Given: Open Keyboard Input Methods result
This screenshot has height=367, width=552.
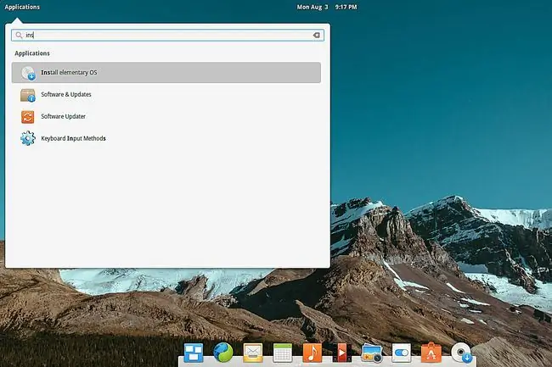Looking at the screenshot, I should click(166, 138).
